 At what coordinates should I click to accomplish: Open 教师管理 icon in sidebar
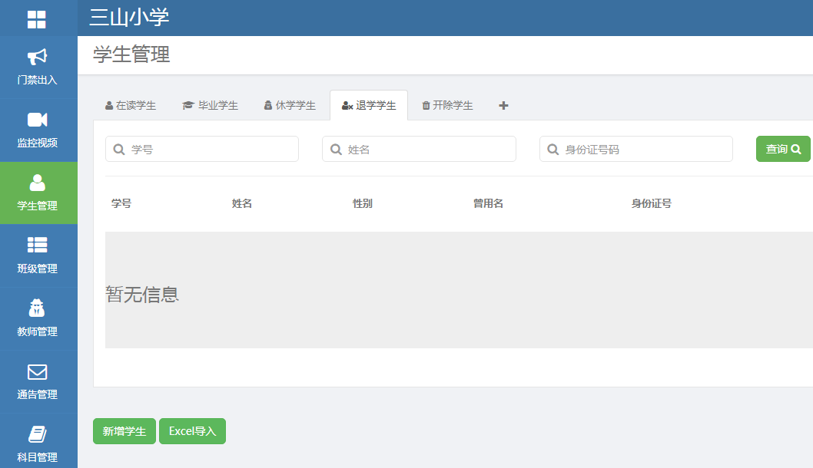tap(37, 308)
